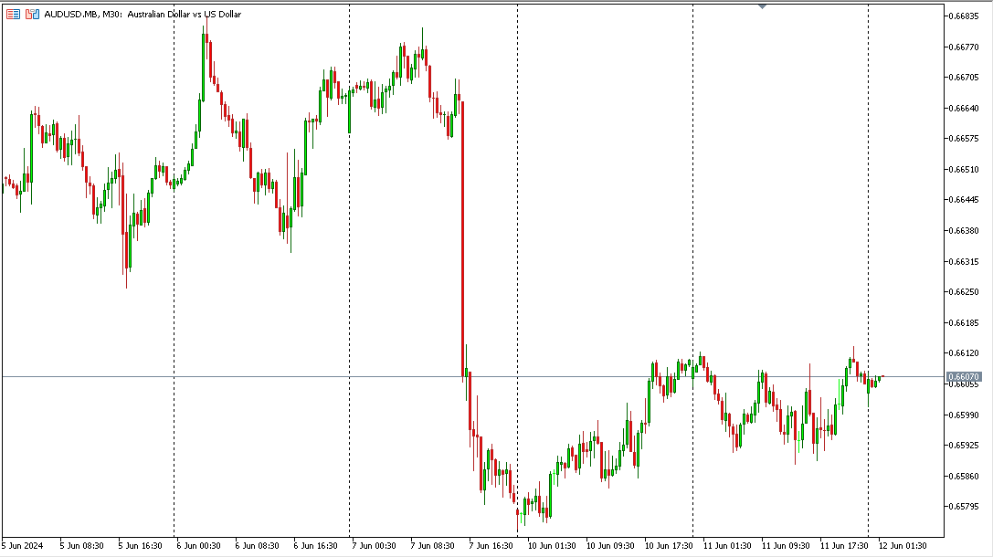Click the 0.66120 price scale label
This screenshot has height=557, width=993.
click(965, 353)
